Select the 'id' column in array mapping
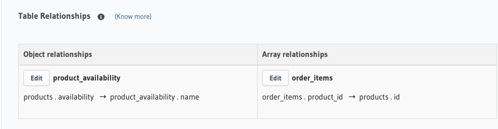498x129 pixels. 397,97
